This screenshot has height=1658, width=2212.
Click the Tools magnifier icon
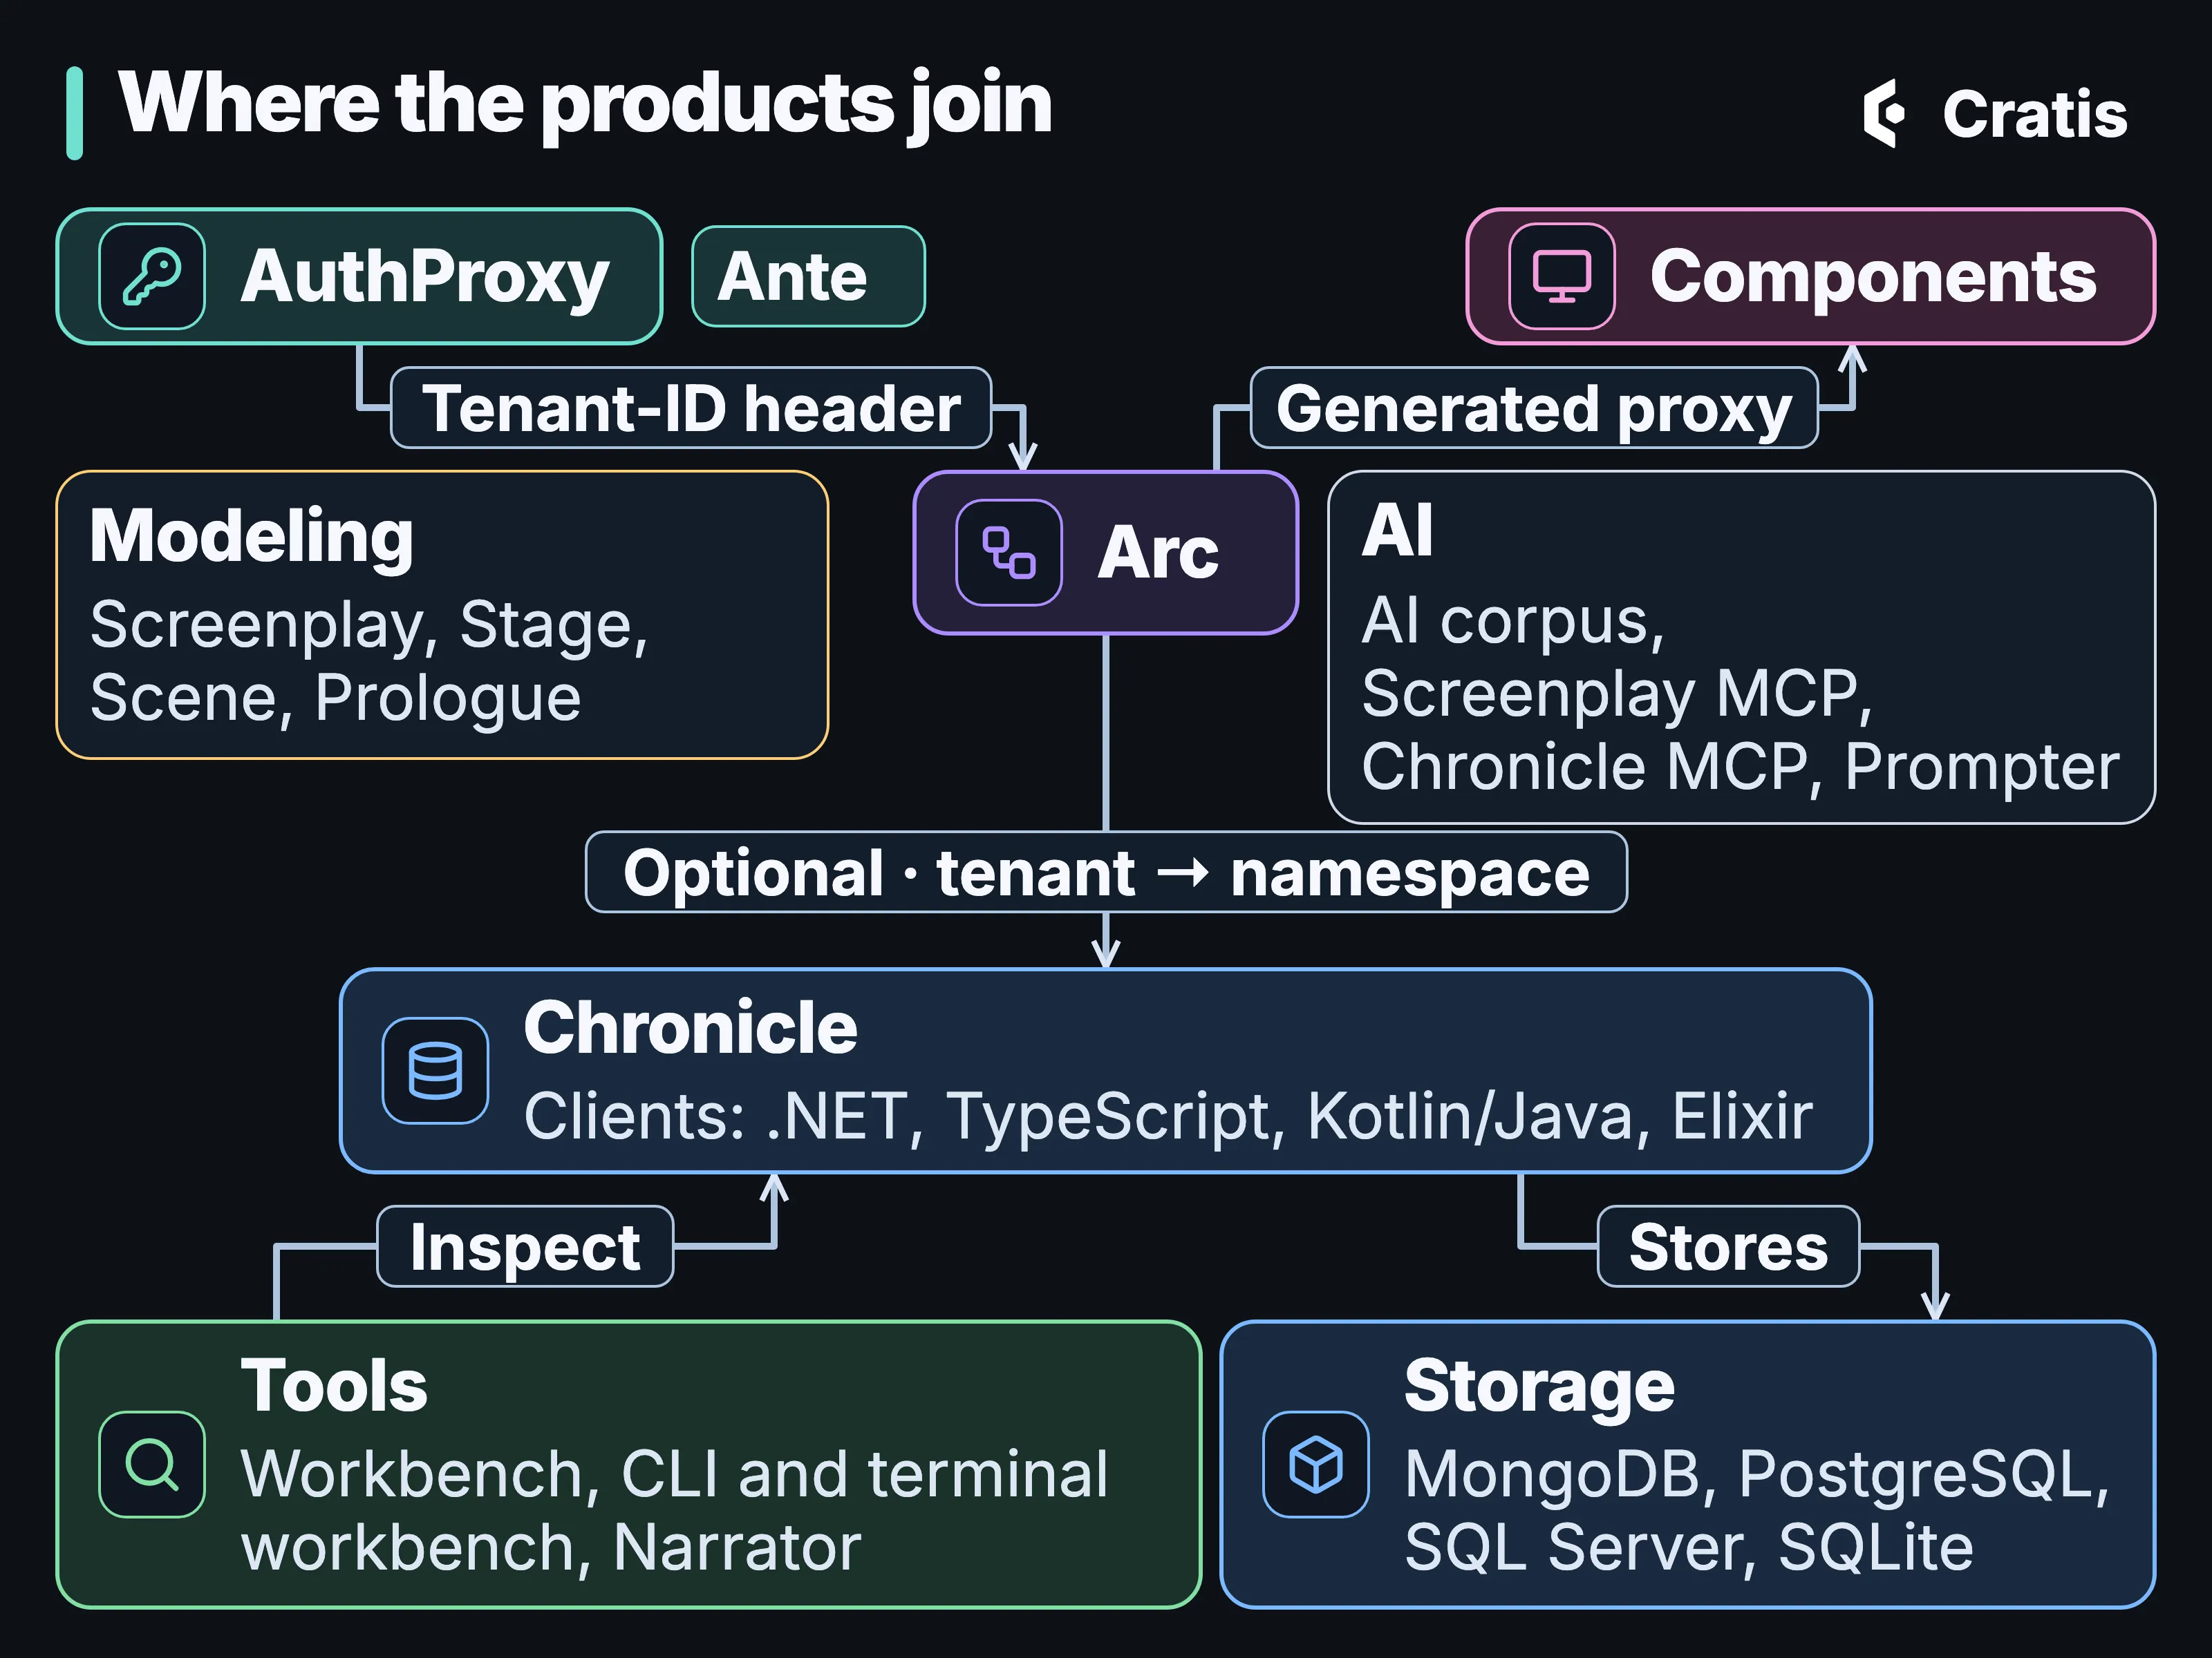tap(152, 1464)
